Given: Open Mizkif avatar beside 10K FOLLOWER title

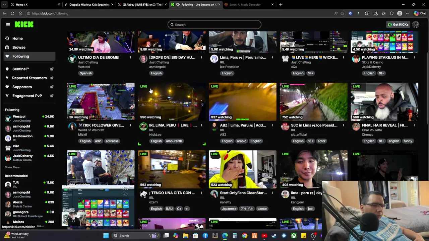Looking at the screenshot, I should coord(72,127).
